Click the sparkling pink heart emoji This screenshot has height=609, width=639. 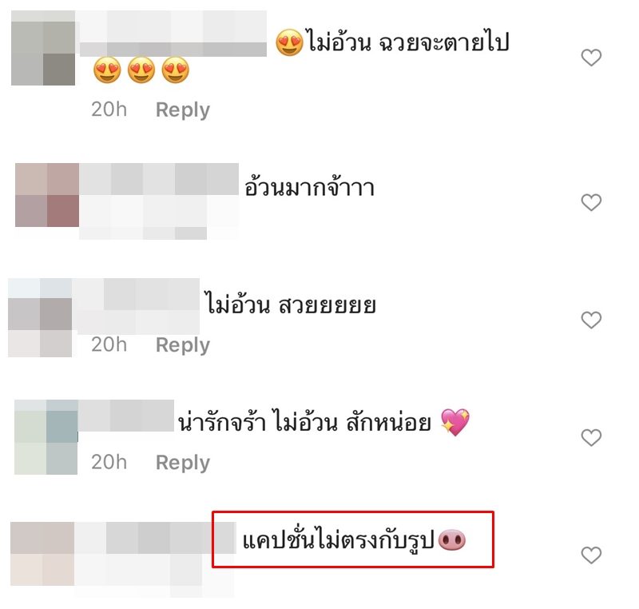(x=455, y=422)
